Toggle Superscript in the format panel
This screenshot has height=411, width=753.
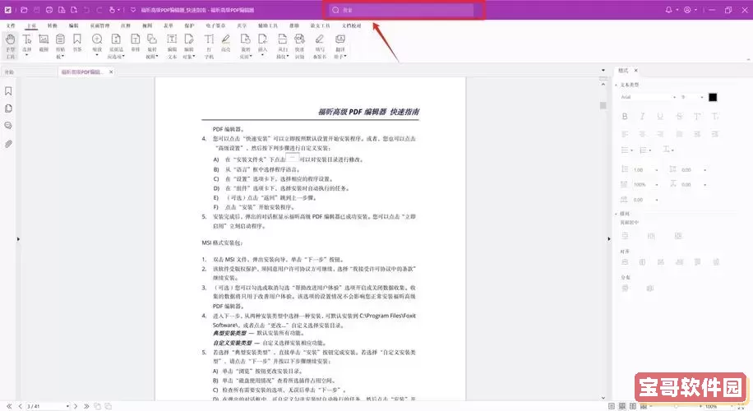[697, 116]
